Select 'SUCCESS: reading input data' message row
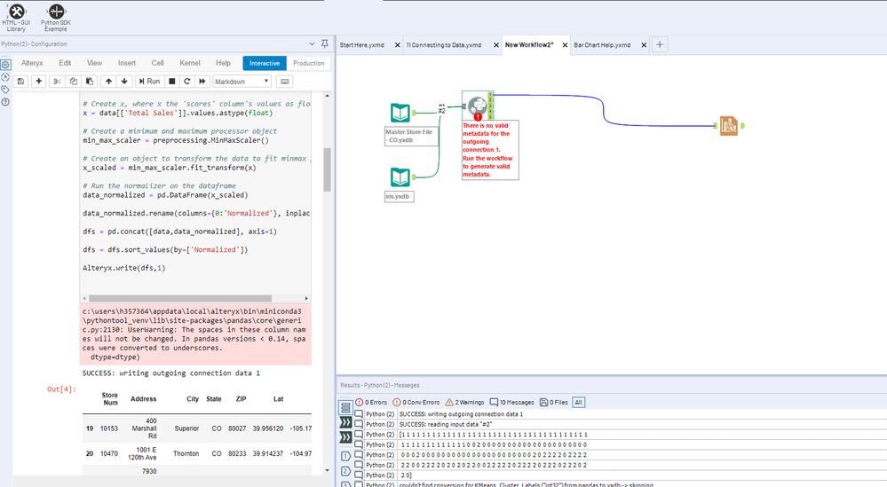Screen dimensions: 887x487 pos(620,424)
